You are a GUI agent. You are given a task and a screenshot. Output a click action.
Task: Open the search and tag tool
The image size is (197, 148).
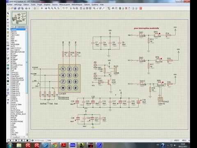pyautogui.click(x=113, y=8)
